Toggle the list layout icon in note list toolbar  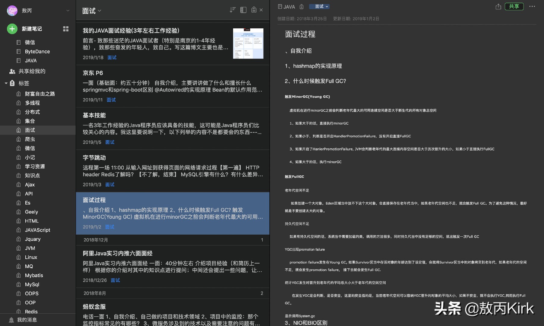point(243,10)
